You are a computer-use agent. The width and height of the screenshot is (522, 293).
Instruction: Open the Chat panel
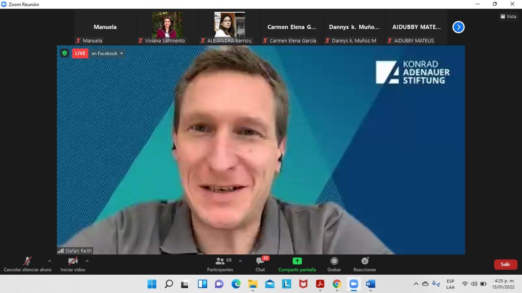pyautogui.click(x=260, y=264)
